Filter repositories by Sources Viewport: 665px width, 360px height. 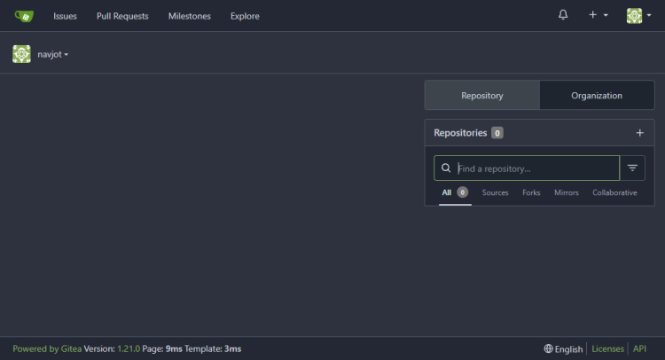pos(495,192)
